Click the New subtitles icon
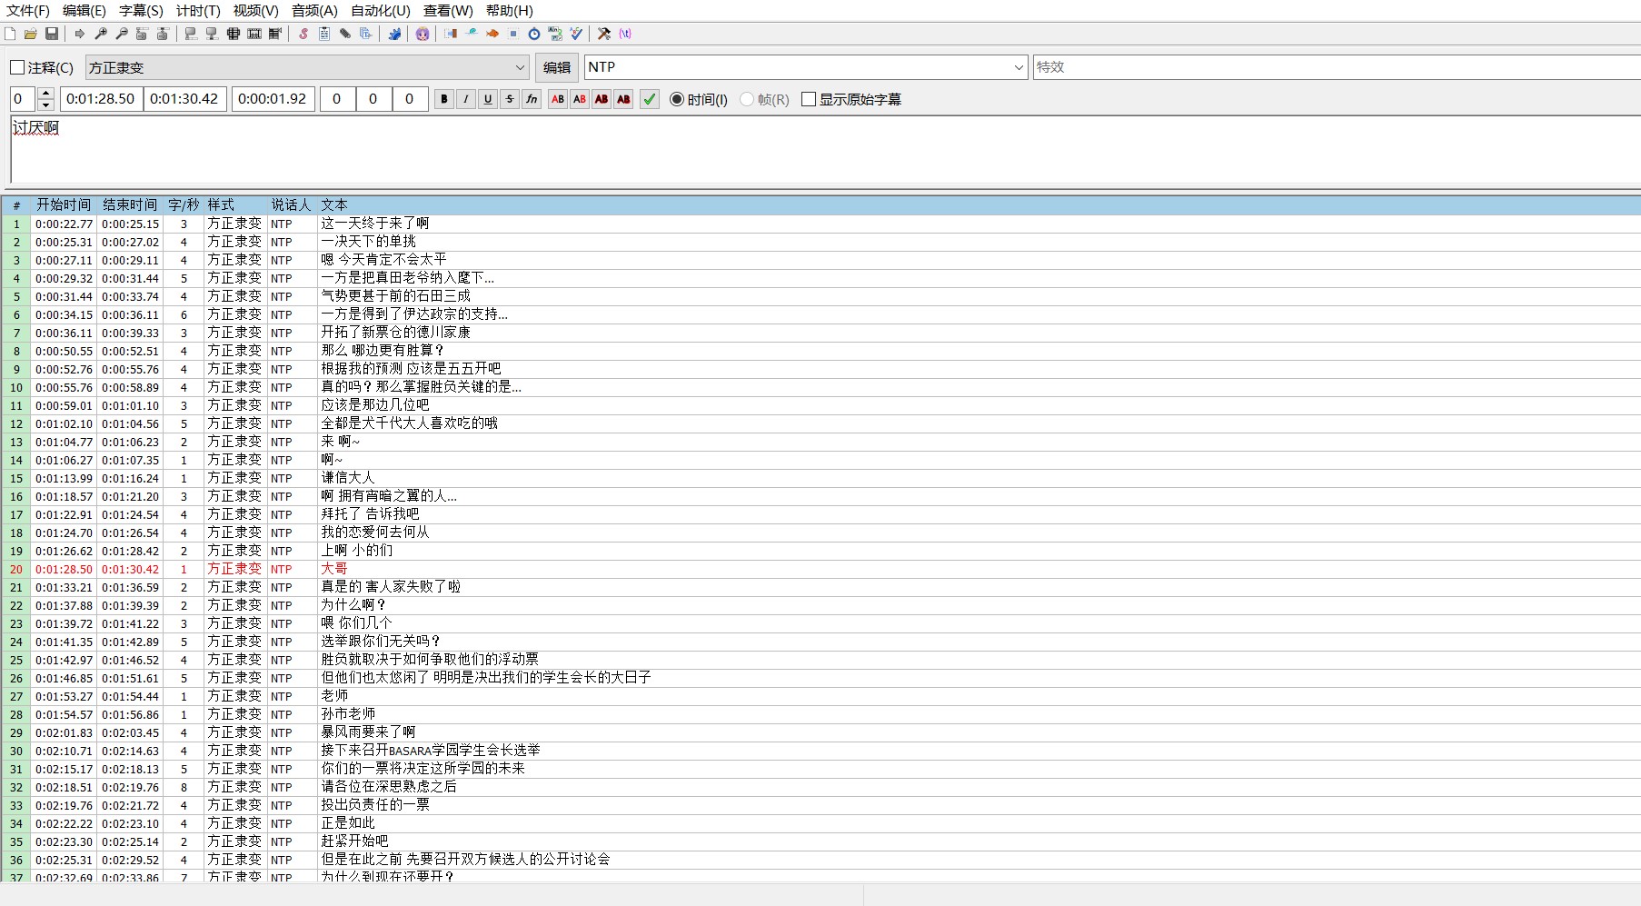Screen dimensions: 1641x906 point(10,34)
